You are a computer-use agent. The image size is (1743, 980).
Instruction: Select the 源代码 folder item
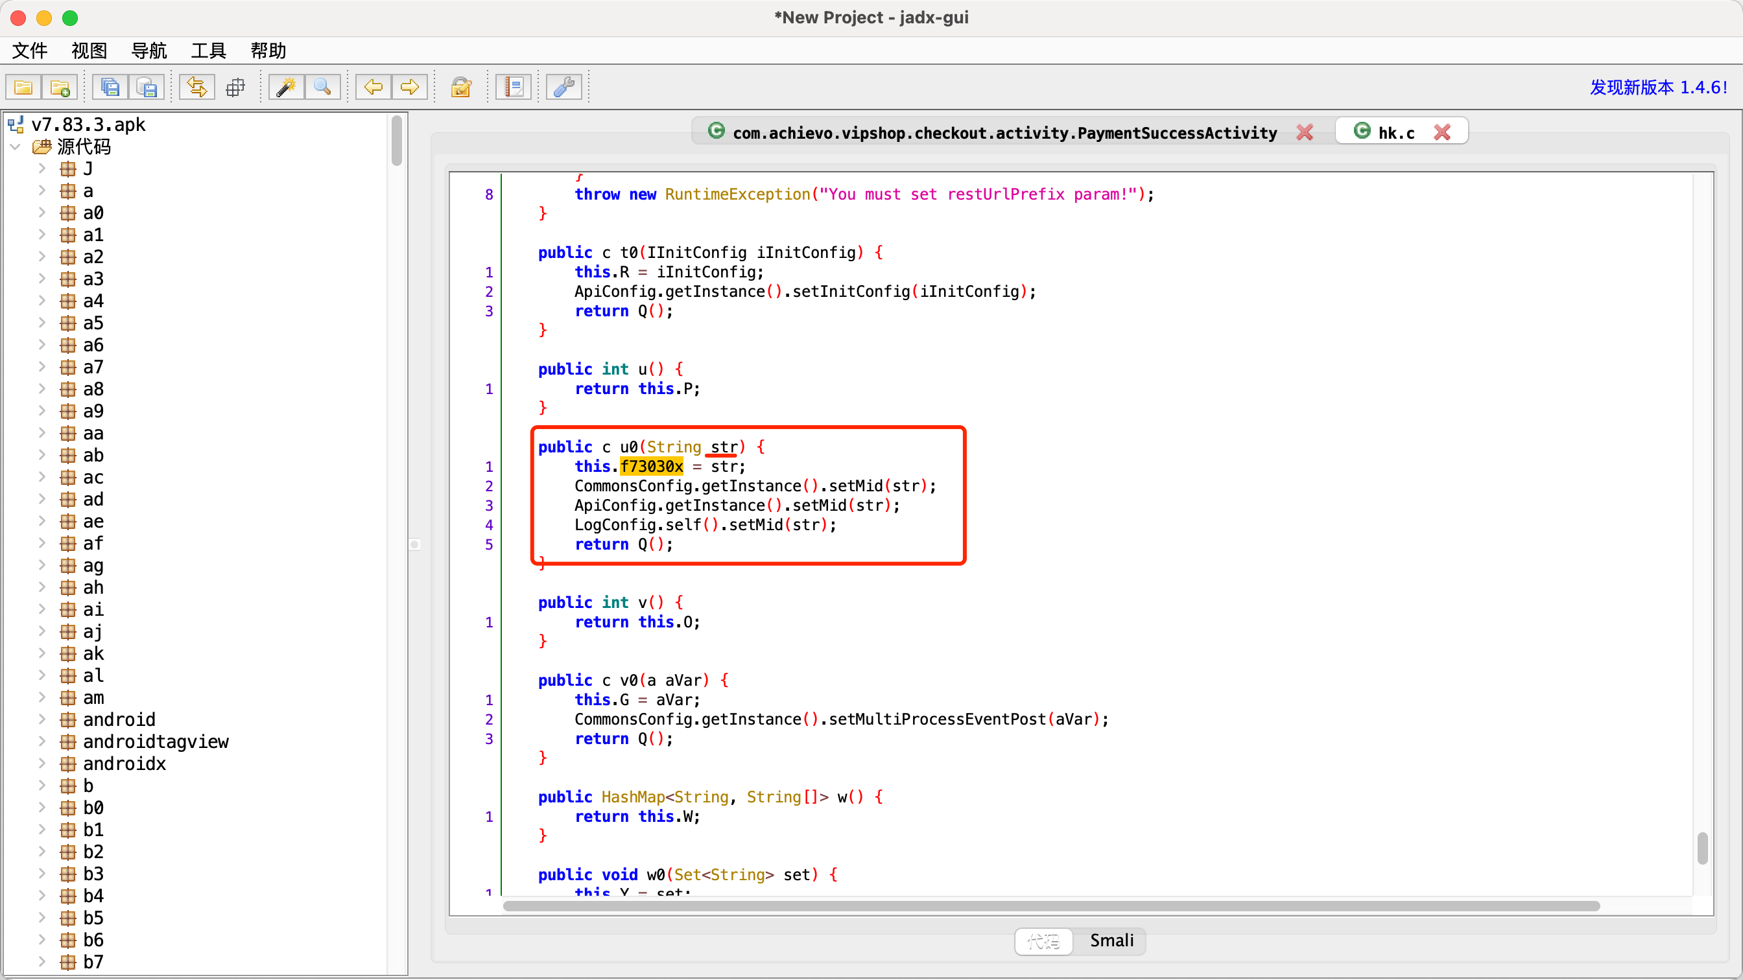84,146
